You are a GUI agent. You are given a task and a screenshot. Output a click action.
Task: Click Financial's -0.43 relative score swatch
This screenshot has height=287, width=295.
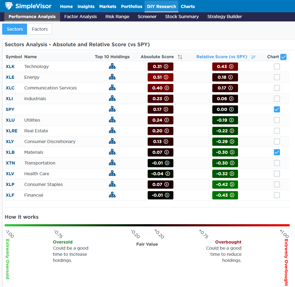pyautogui.click(x=225, y=195)
